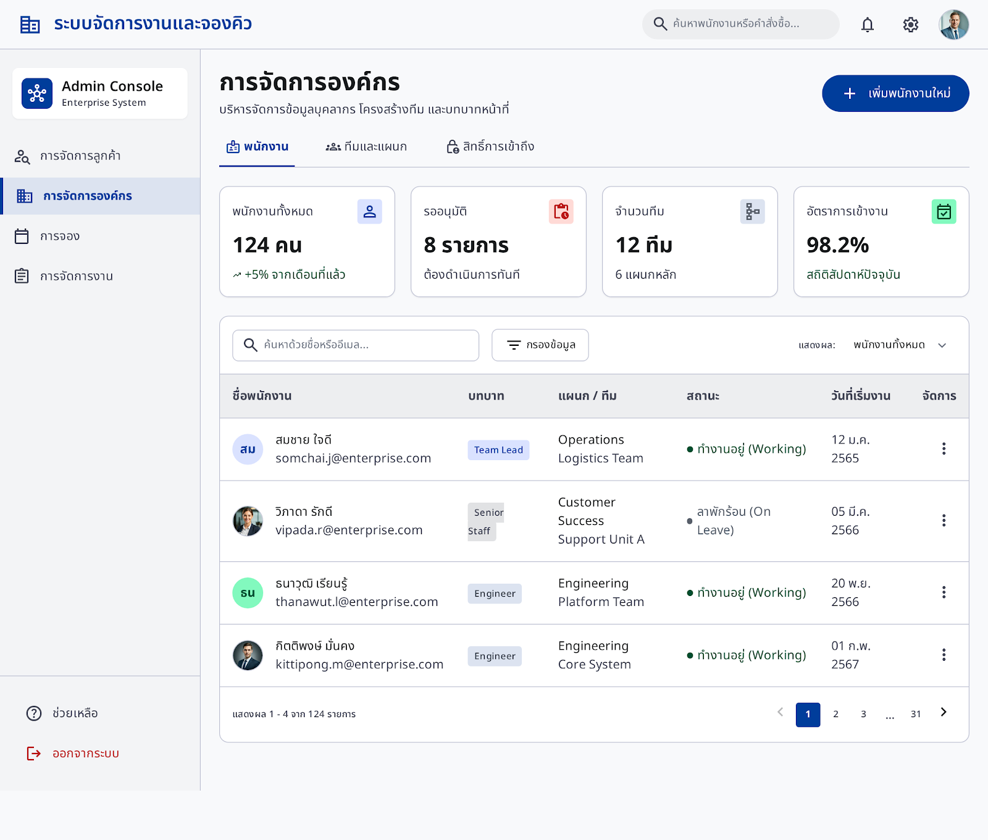Open actions menu for กิตติพงษ์ มั่นคง
The height and width of the screenshot is (840, 988).
(944, 655)
